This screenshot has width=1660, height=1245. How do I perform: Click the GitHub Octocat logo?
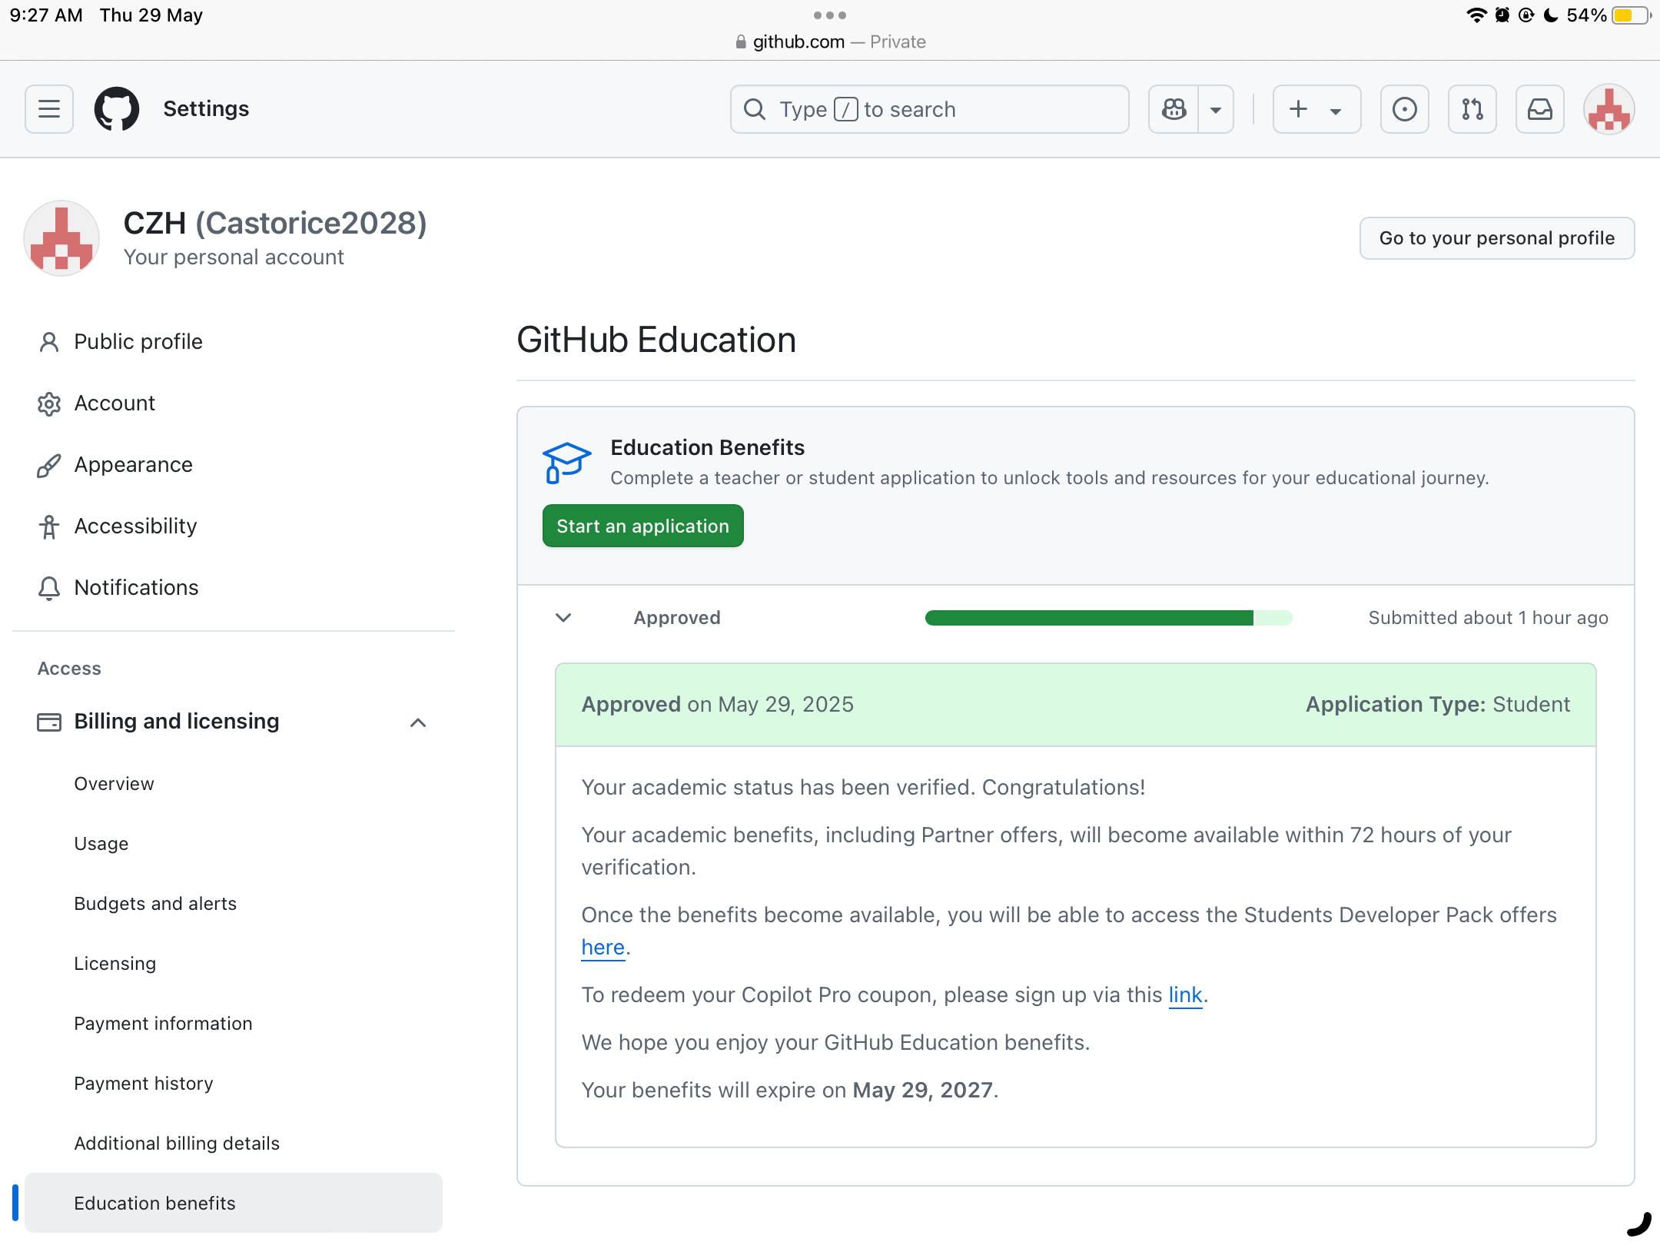point(117,109)
